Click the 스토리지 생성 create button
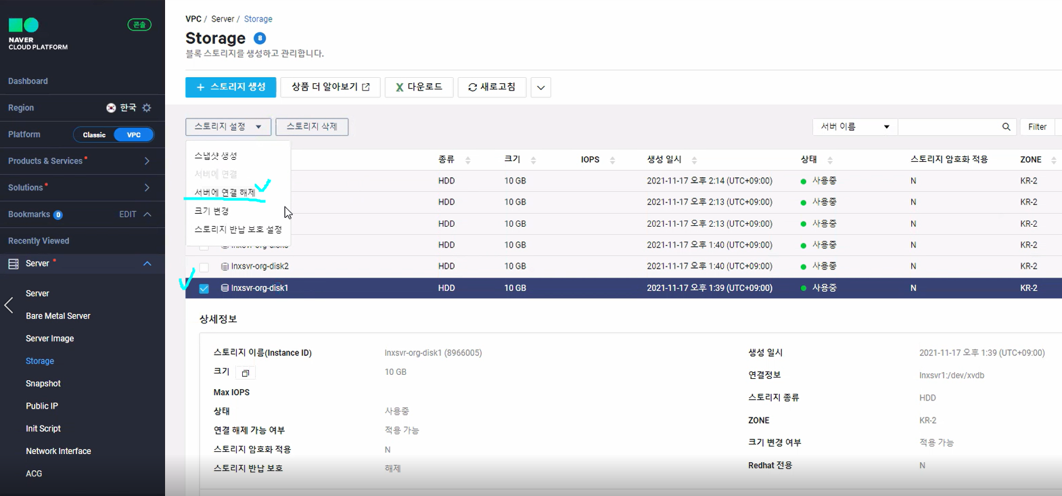This screenshot has width=1062, height=496. [231, 87]
